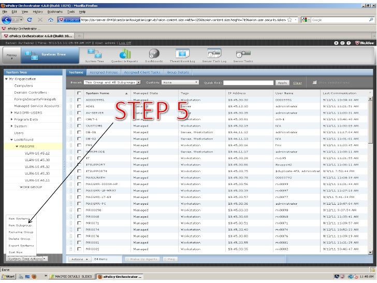The image size is (377, 283).
Task: Click the browser Reload icon
Action: pyautogui.click(x=30, y=20)
